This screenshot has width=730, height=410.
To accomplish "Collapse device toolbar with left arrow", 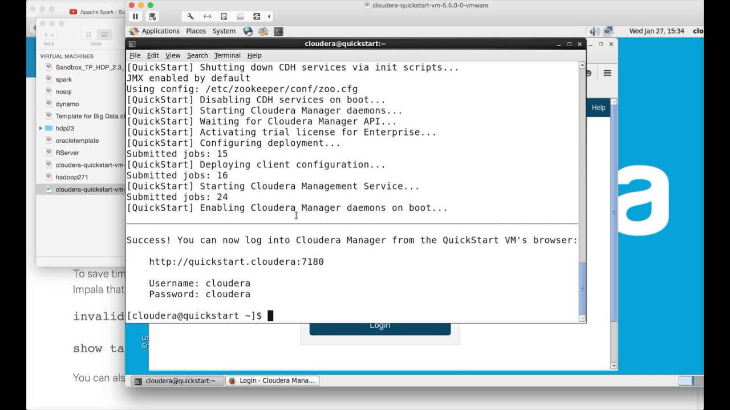I will pyautogui.click(x=269, y=17).
